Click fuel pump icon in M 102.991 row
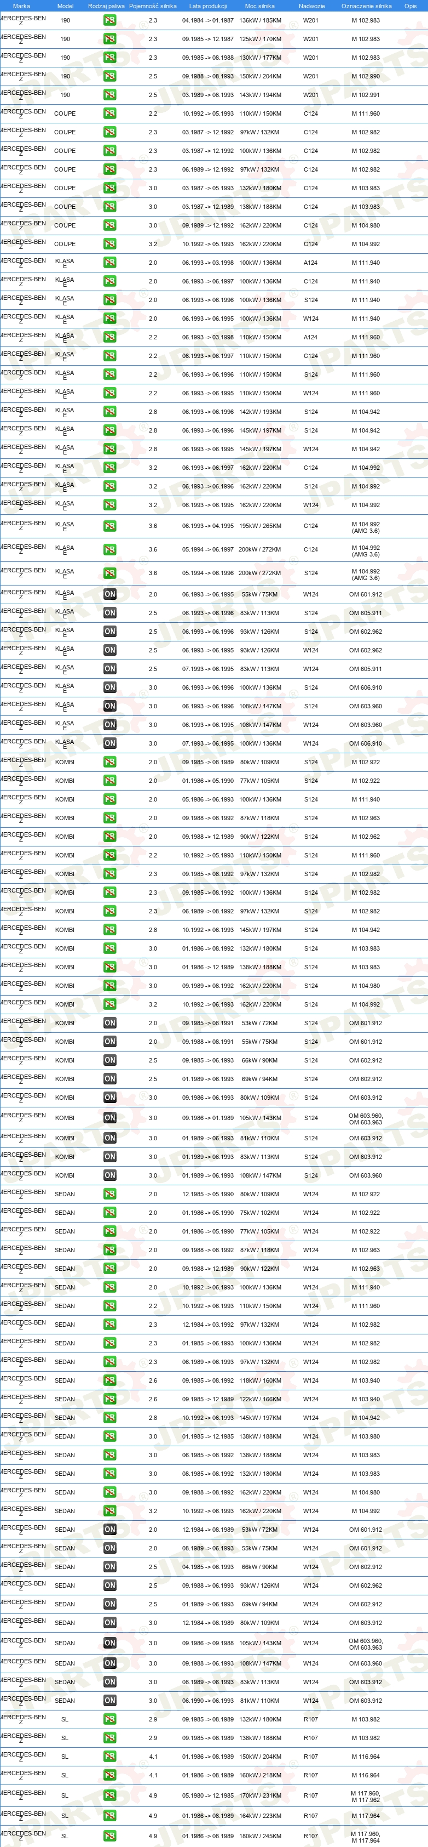 pos(109,95)
